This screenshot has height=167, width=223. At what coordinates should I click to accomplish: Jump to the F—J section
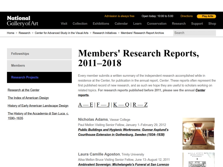pos(103,105)
